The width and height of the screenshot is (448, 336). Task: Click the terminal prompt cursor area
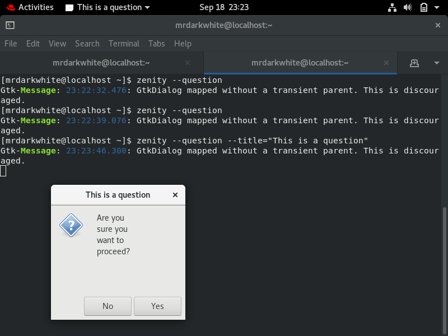pyautogui.click(x=4, y=171)
